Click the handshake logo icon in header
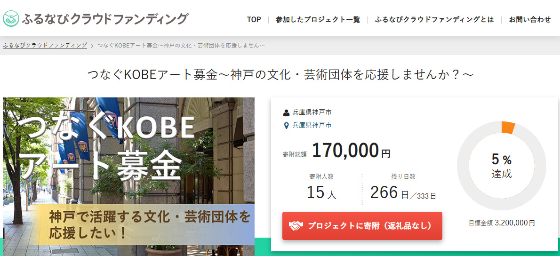This screenshot has height=256, width=560. [x=11, y=19]
